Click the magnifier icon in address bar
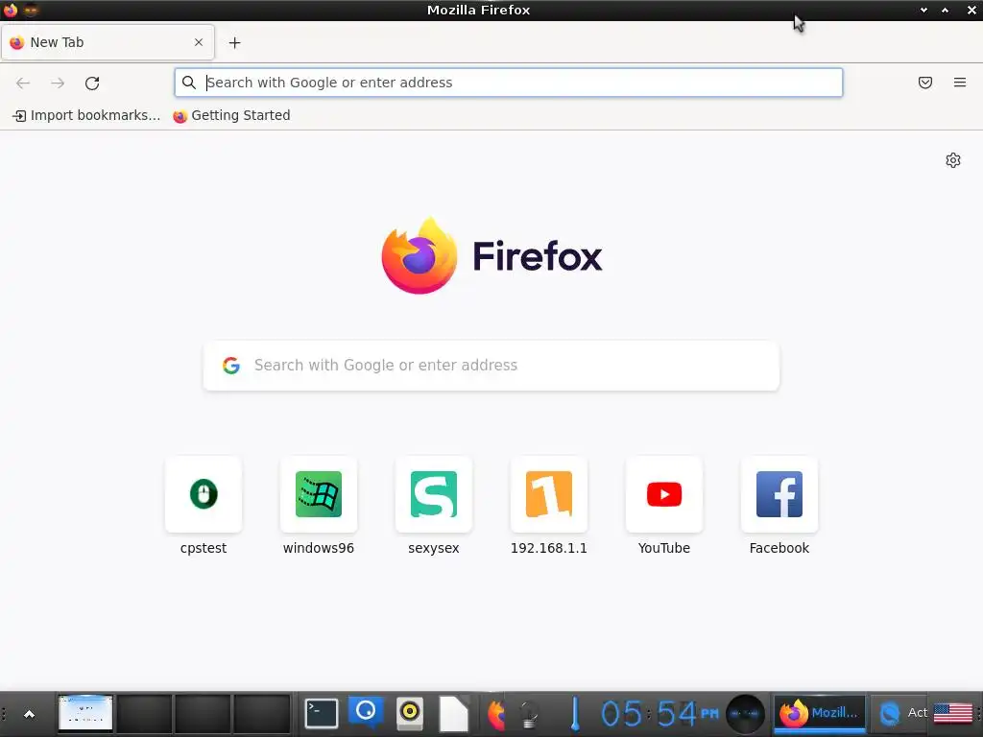 189,83
